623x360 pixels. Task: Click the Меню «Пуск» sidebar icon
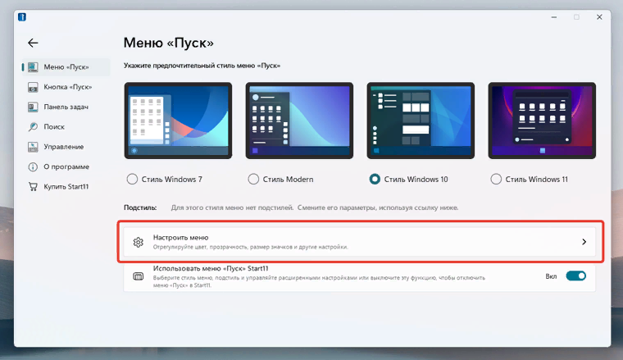pos(33,67)
